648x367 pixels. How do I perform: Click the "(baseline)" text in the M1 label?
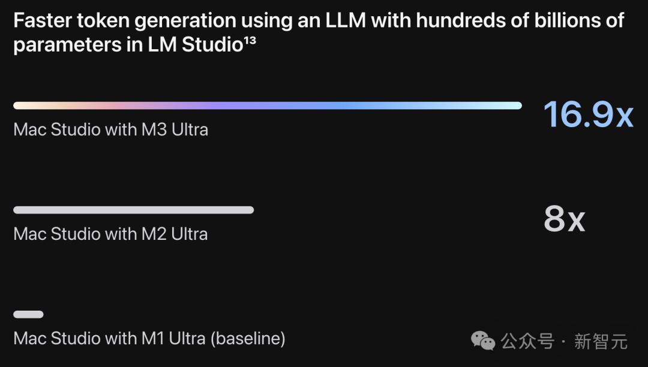tap(248, 339)
